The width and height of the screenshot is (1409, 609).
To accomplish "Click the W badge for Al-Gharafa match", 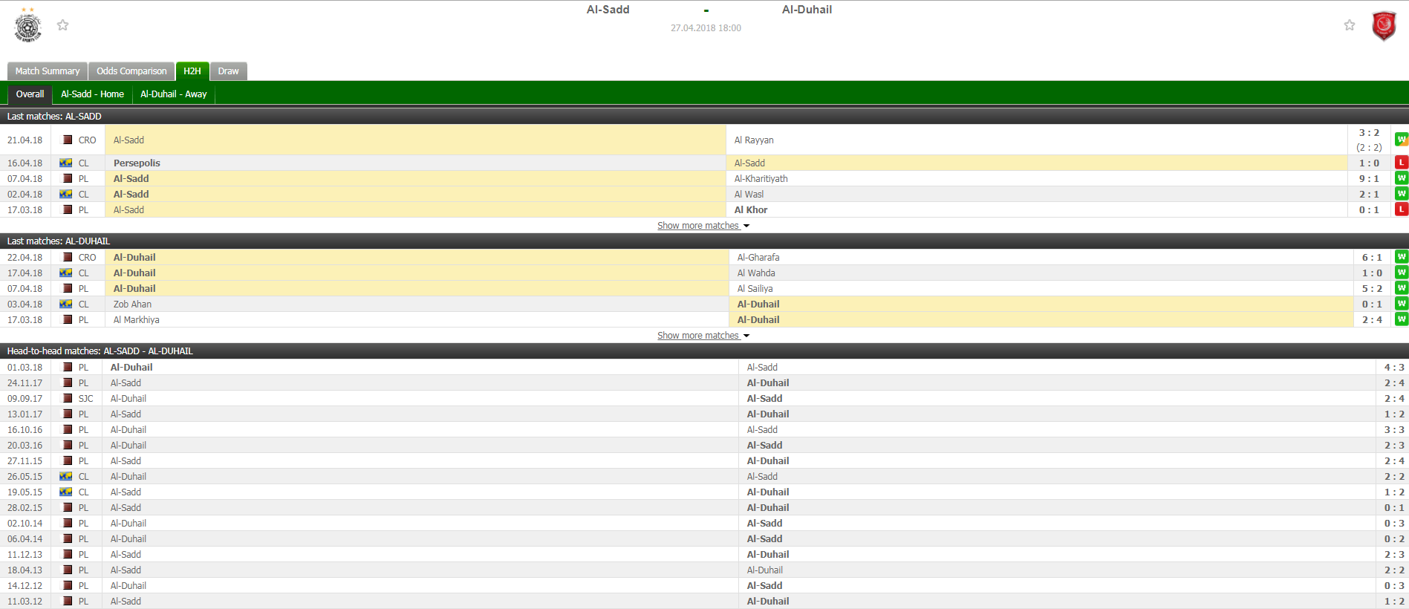I will tap(1402, 257).
